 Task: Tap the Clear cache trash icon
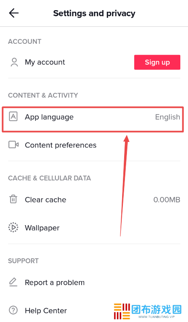point(13,199)
